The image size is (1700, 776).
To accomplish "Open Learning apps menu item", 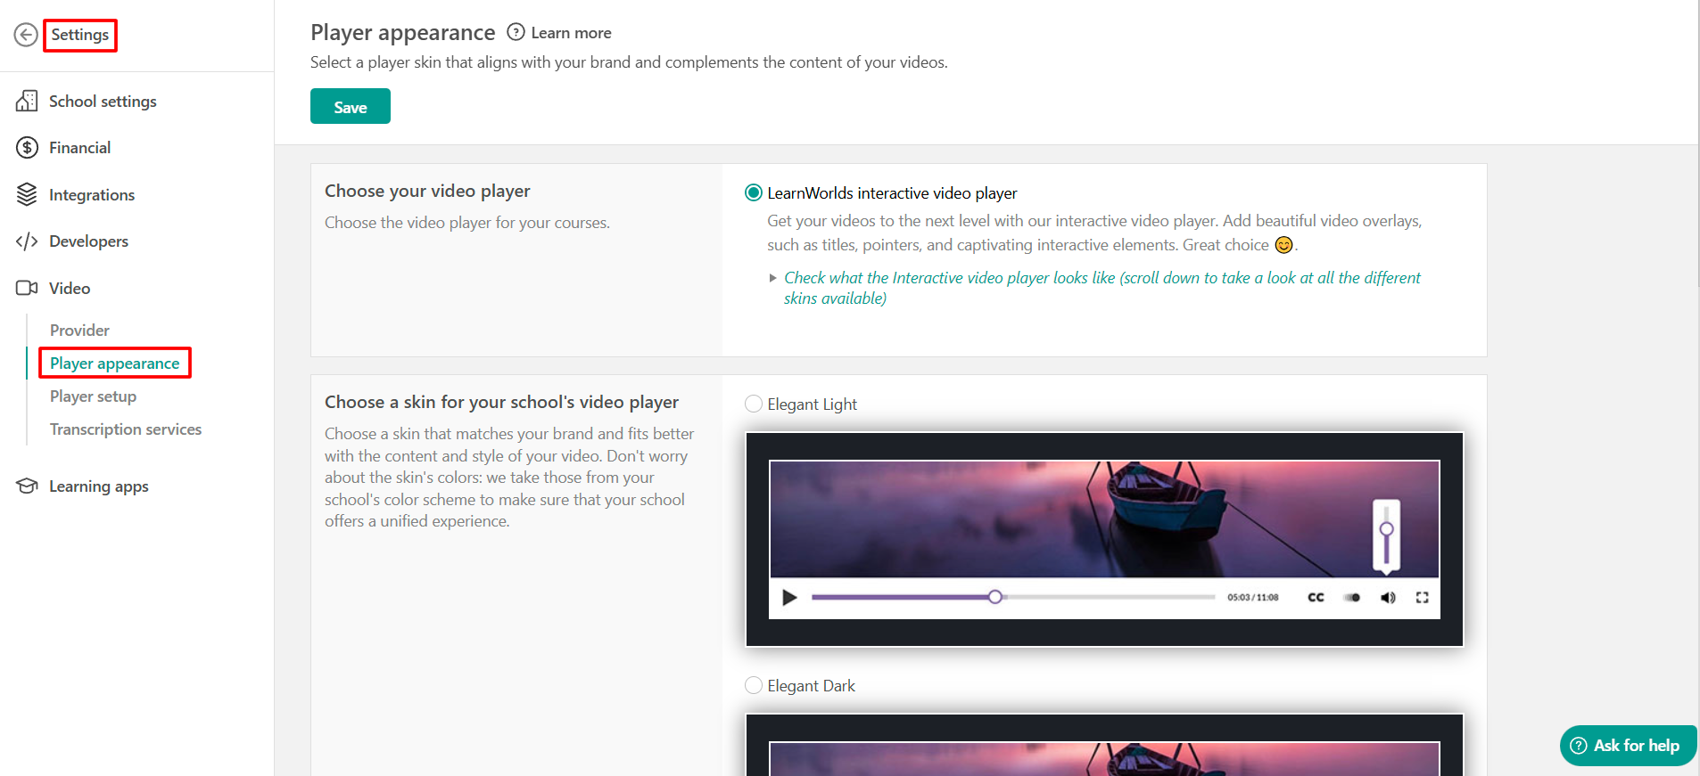I will click(98, 486).
